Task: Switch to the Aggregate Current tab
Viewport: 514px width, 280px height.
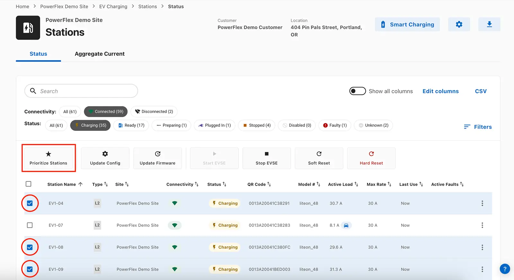Action: point(100,54)
